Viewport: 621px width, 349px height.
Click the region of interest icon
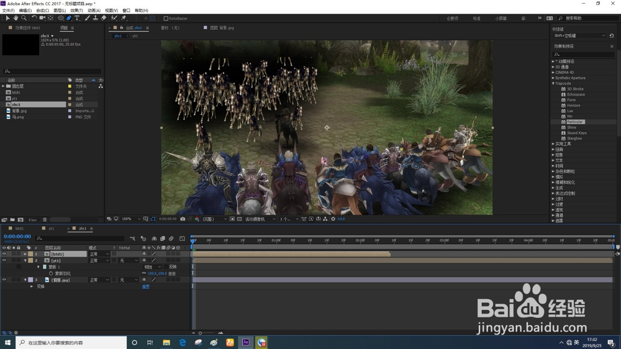pos(232,219)
